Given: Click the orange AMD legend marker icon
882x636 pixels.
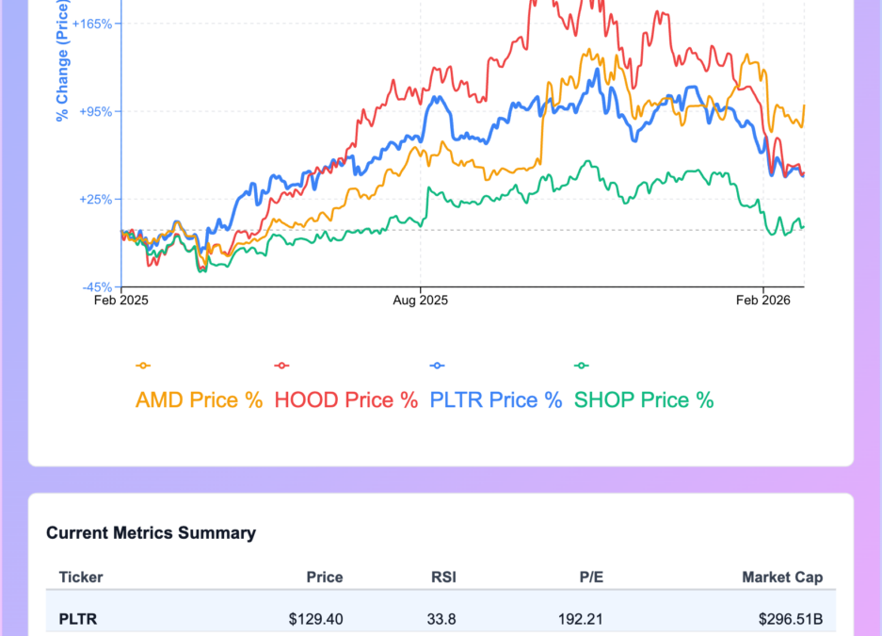Looking at the screenshot, I should (143, 366).
